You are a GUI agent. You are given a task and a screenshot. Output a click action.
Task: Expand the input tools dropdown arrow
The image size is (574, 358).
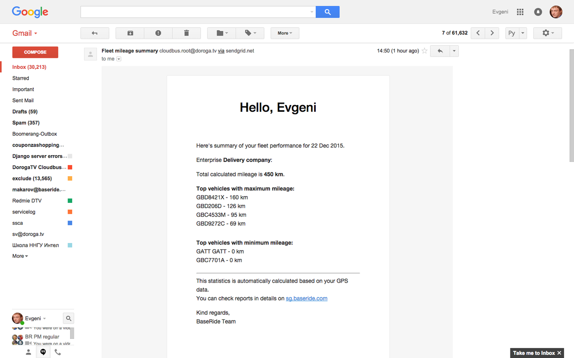pyautogui.click(x=523, y=33)
